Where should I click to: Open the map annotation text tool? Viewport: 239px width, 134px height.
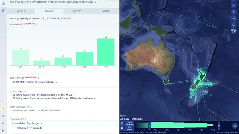233,18
